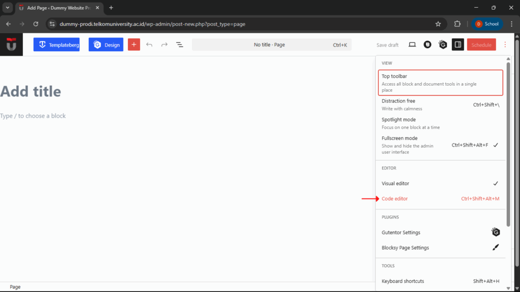Open the document overview list icon
Image resolution: width=520 pixels, height=292 pixels.
(179, 45)
